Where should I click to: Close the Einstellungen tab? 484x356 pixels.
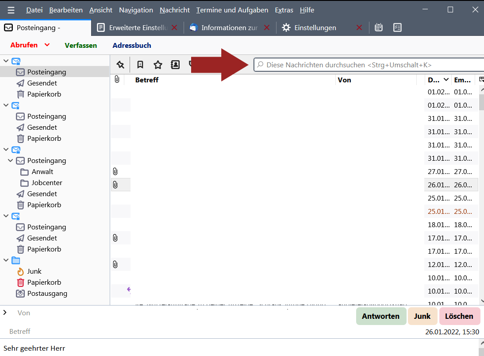(359, 27)
